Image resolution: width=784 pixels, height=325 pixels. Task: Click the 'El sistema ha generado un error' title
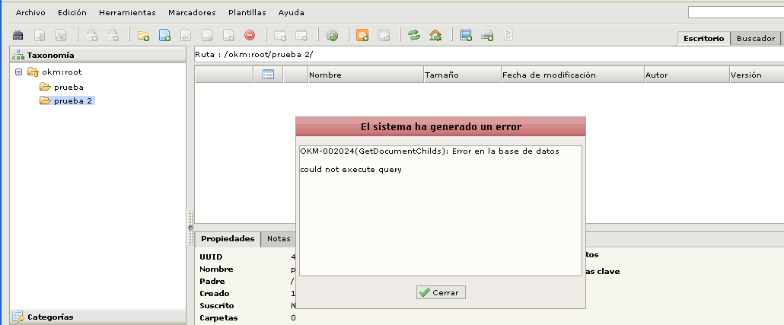(441, 127)
